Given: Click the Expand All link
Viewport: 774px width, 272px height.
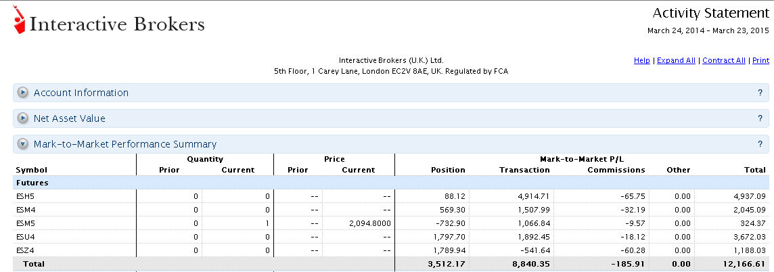Looking at the screenshot, I should pos(677,60).
